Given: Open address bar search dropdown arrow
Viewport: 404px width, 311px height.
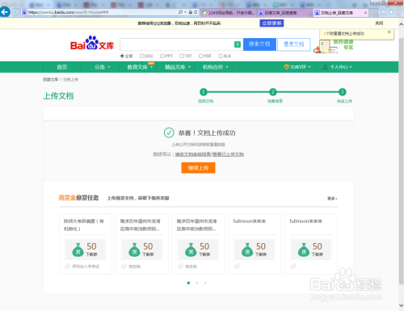Looking at the screenshot, I should pyautogui.click(x=185, y=12).
